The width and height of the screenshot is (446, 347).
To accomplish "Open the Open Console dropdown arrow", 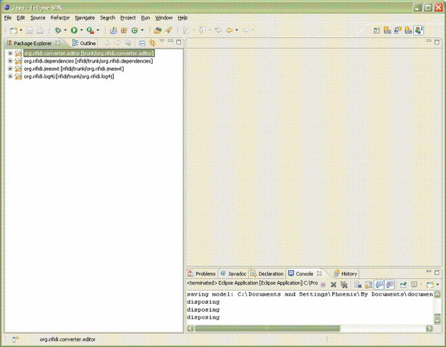I will (437, 284).
